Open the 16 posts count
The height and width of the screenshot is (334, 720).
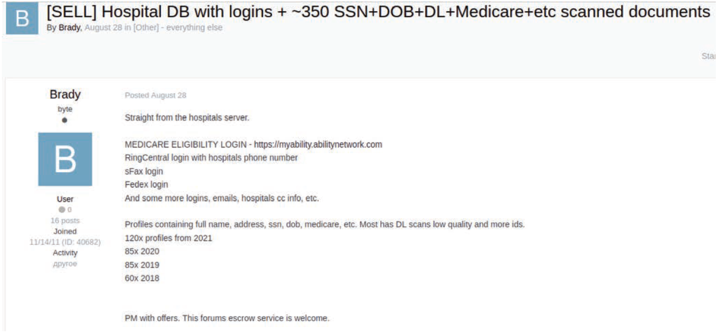(65, 220)
